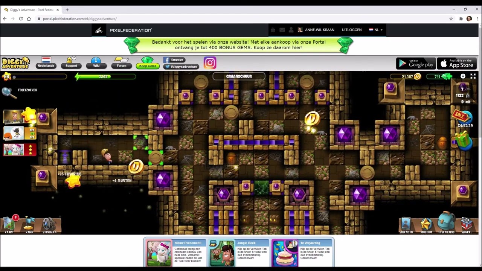The height and width of the screenshot is (271, 482).
Task: Open Jungle Boek news card
Action: point(239,253)
